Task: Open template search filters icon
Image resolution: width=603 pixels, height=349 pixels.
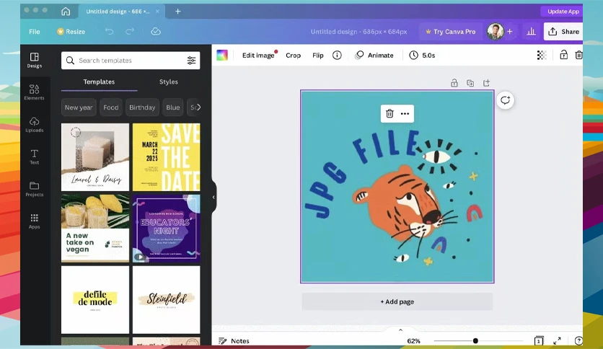Action: click(x=191, y=61)
